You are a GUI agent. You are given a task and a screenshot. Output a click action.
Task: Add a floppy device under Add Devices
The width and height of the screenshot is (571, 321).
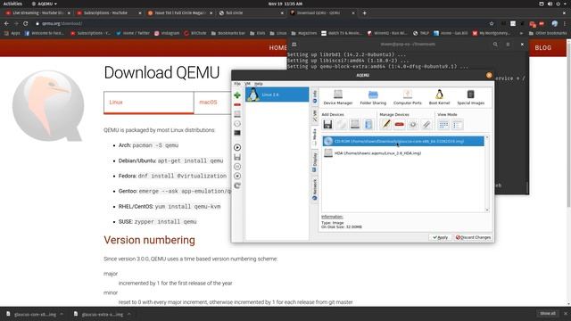327,125
